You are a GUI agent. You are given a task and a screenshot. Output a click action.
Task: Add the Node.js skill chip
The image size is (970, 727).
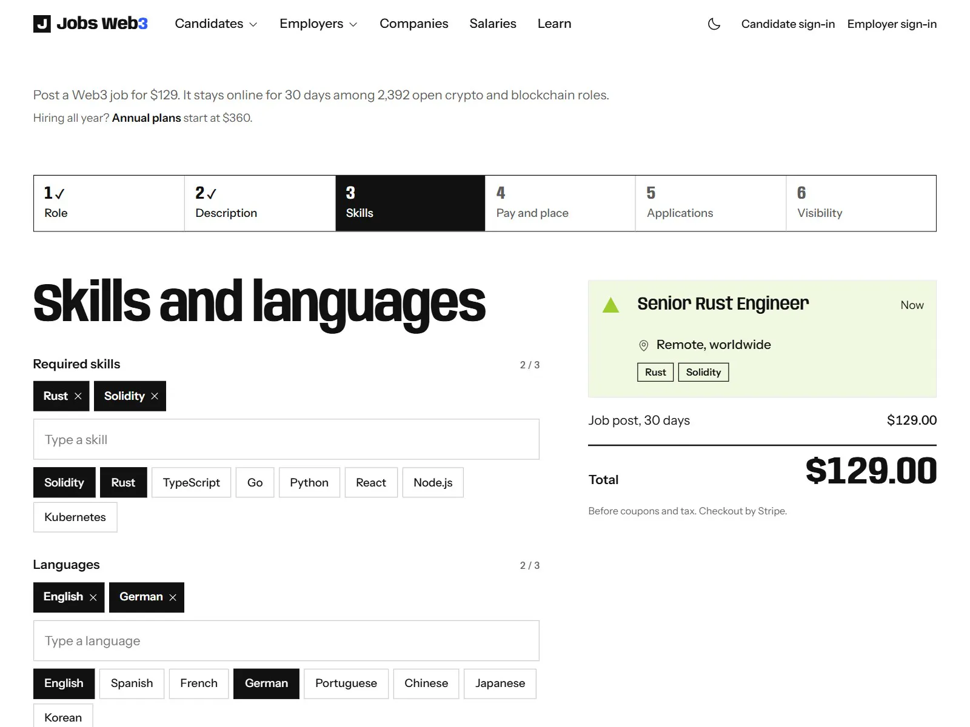pyautogui.click(x=433, y=482)
